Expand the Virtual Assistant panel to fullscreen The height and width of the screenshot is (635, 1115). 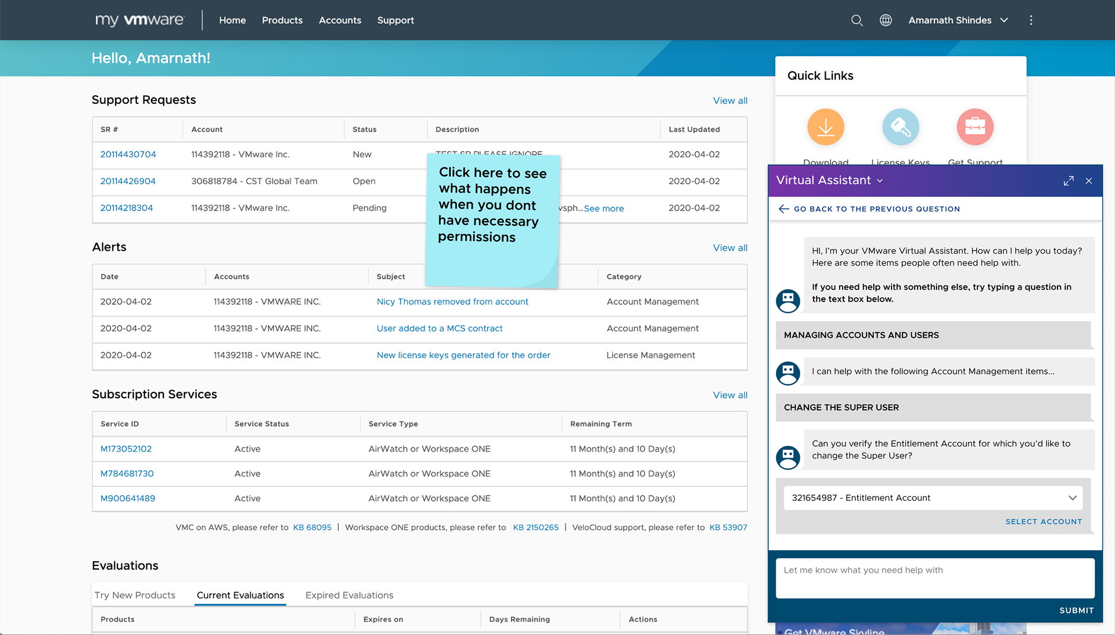click(x=1069, y=181)
